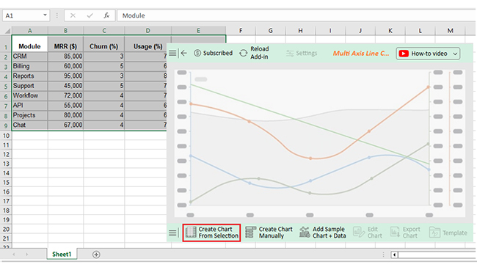477x270 pixels.
Task: Select row 10 header
Action: [x=6, y=136]
